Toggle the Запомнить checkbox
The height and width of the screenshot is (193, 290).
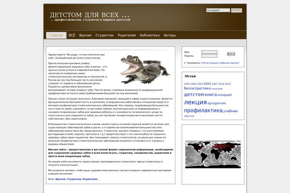click(x=185, y=63)
